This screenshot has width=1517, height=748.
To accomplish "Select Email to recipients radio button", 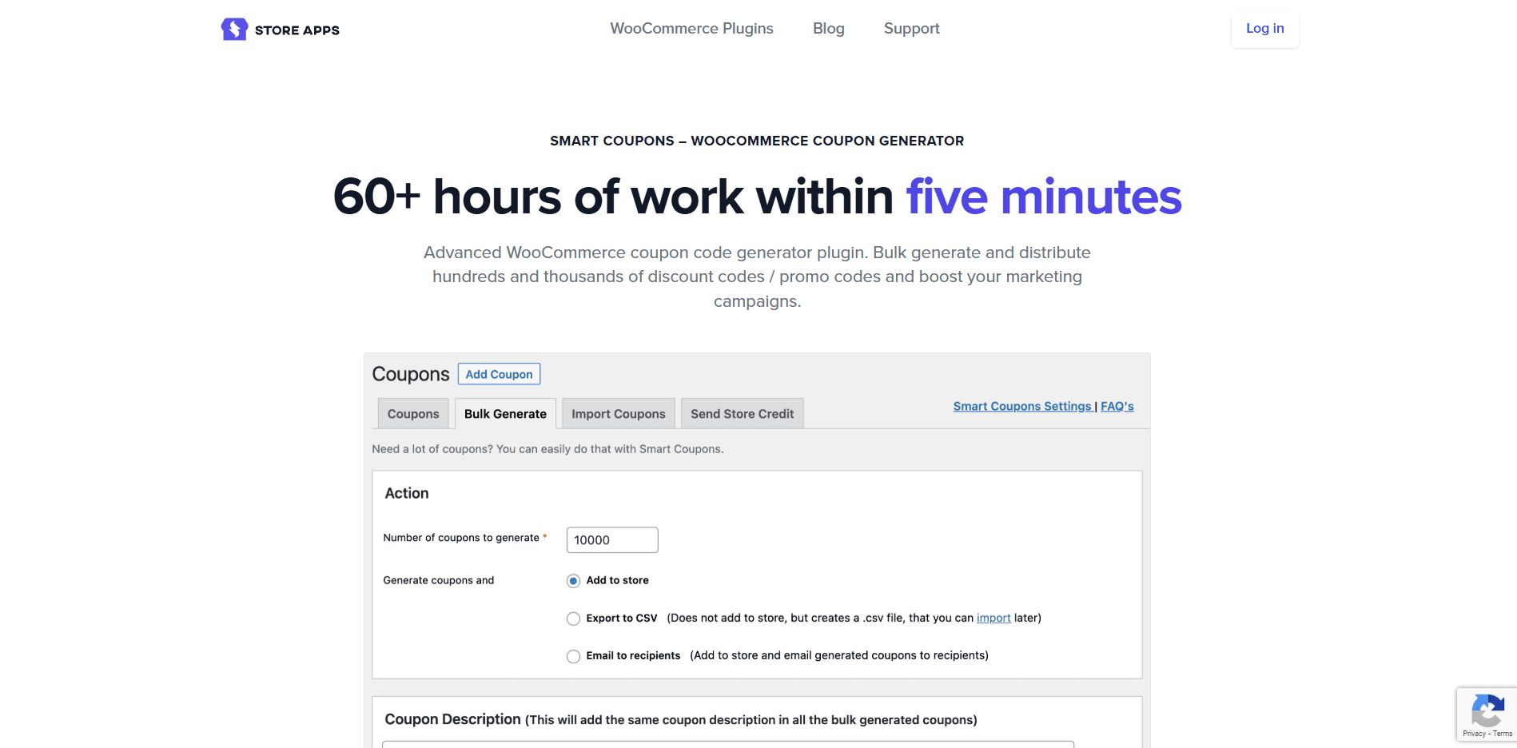I will pos(573,656).
